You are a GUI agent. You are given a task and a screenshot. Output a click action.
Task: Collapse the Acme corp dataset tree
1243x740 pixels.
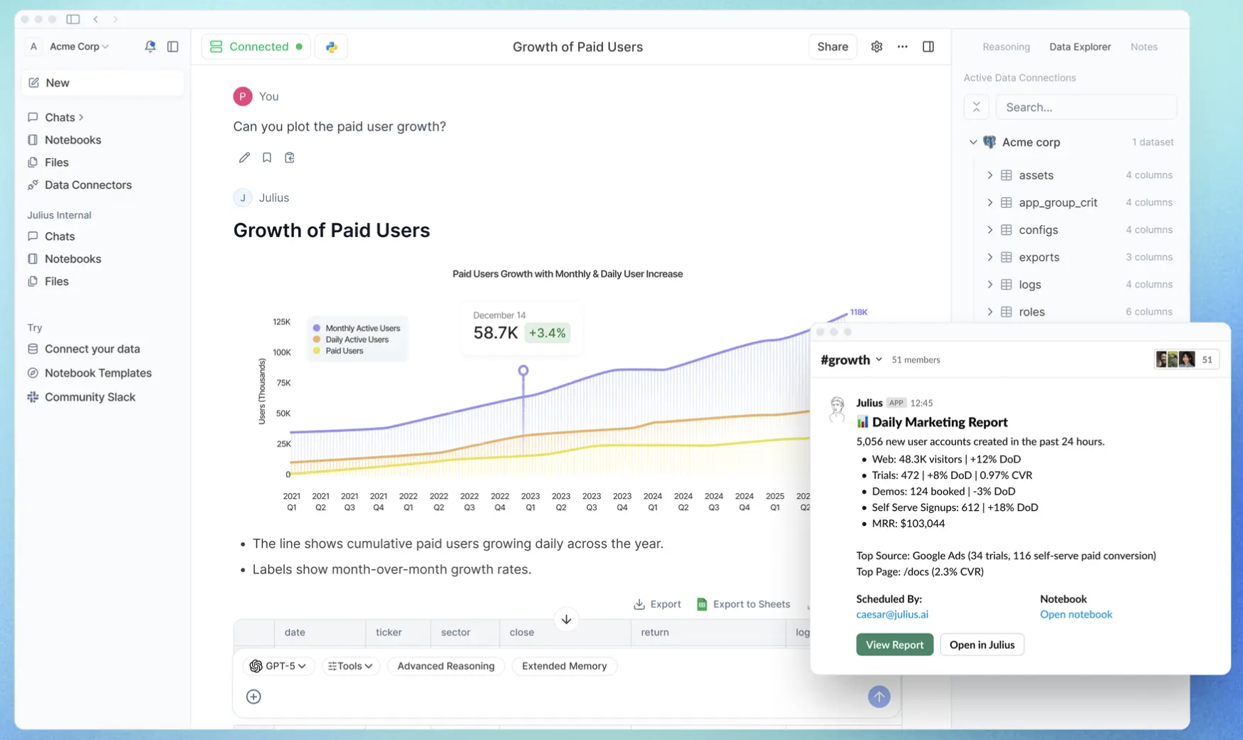tap(973, 142)
